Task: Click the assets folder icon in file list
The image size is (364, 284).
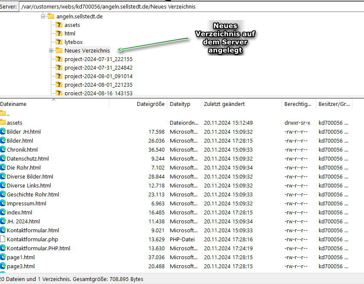Action: tap(3, 123)
